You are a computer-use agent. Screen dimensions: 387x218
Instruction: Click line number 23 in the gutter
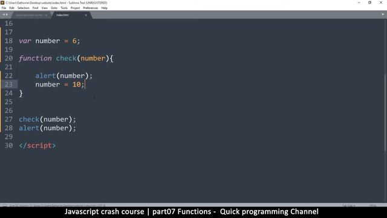pos(8,85)
